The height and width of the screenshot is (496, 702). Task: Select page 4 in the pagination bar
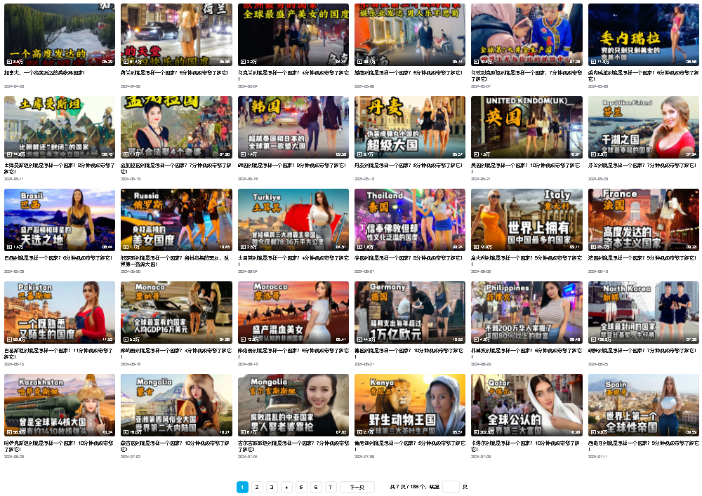286,487
